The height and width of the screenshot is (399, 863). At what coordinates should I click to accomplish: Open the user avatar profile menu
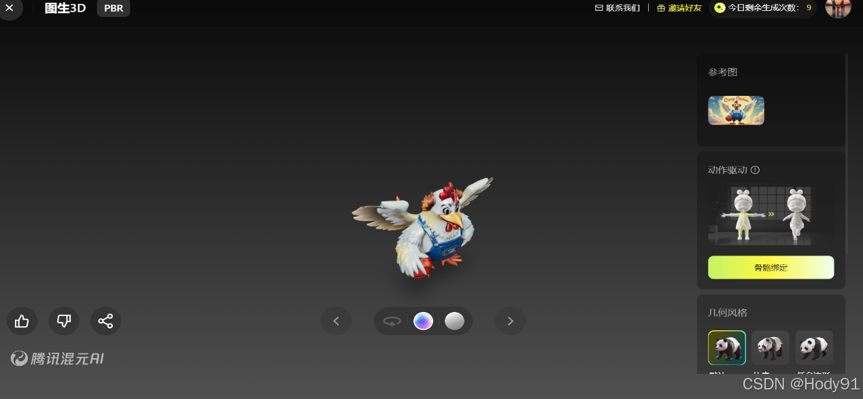click(x=838, y=7)
